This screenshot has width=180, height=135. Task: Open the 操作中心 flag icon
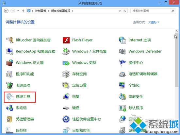click(x=123, y=63)
